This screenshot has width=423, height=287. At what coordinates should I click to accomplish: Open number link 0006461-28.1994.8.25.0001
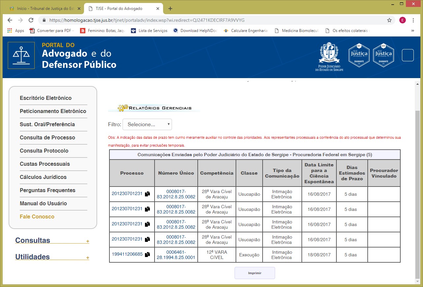pyautogui.click(x=176, y=255)
